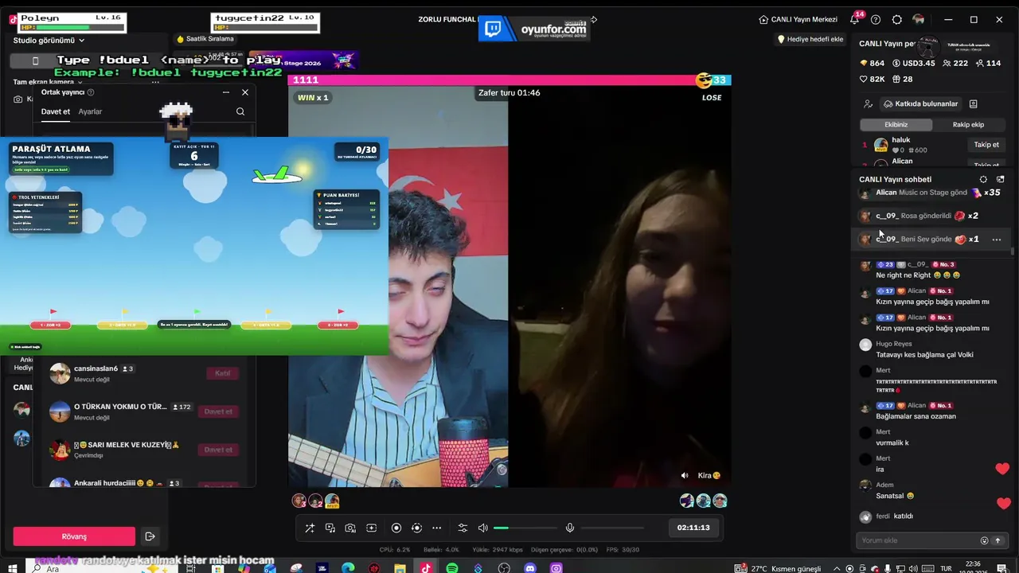This screenshot has height=573, width=1019.
Task: Click the exit icon next to Rövanş
Action: click(150, 536)
